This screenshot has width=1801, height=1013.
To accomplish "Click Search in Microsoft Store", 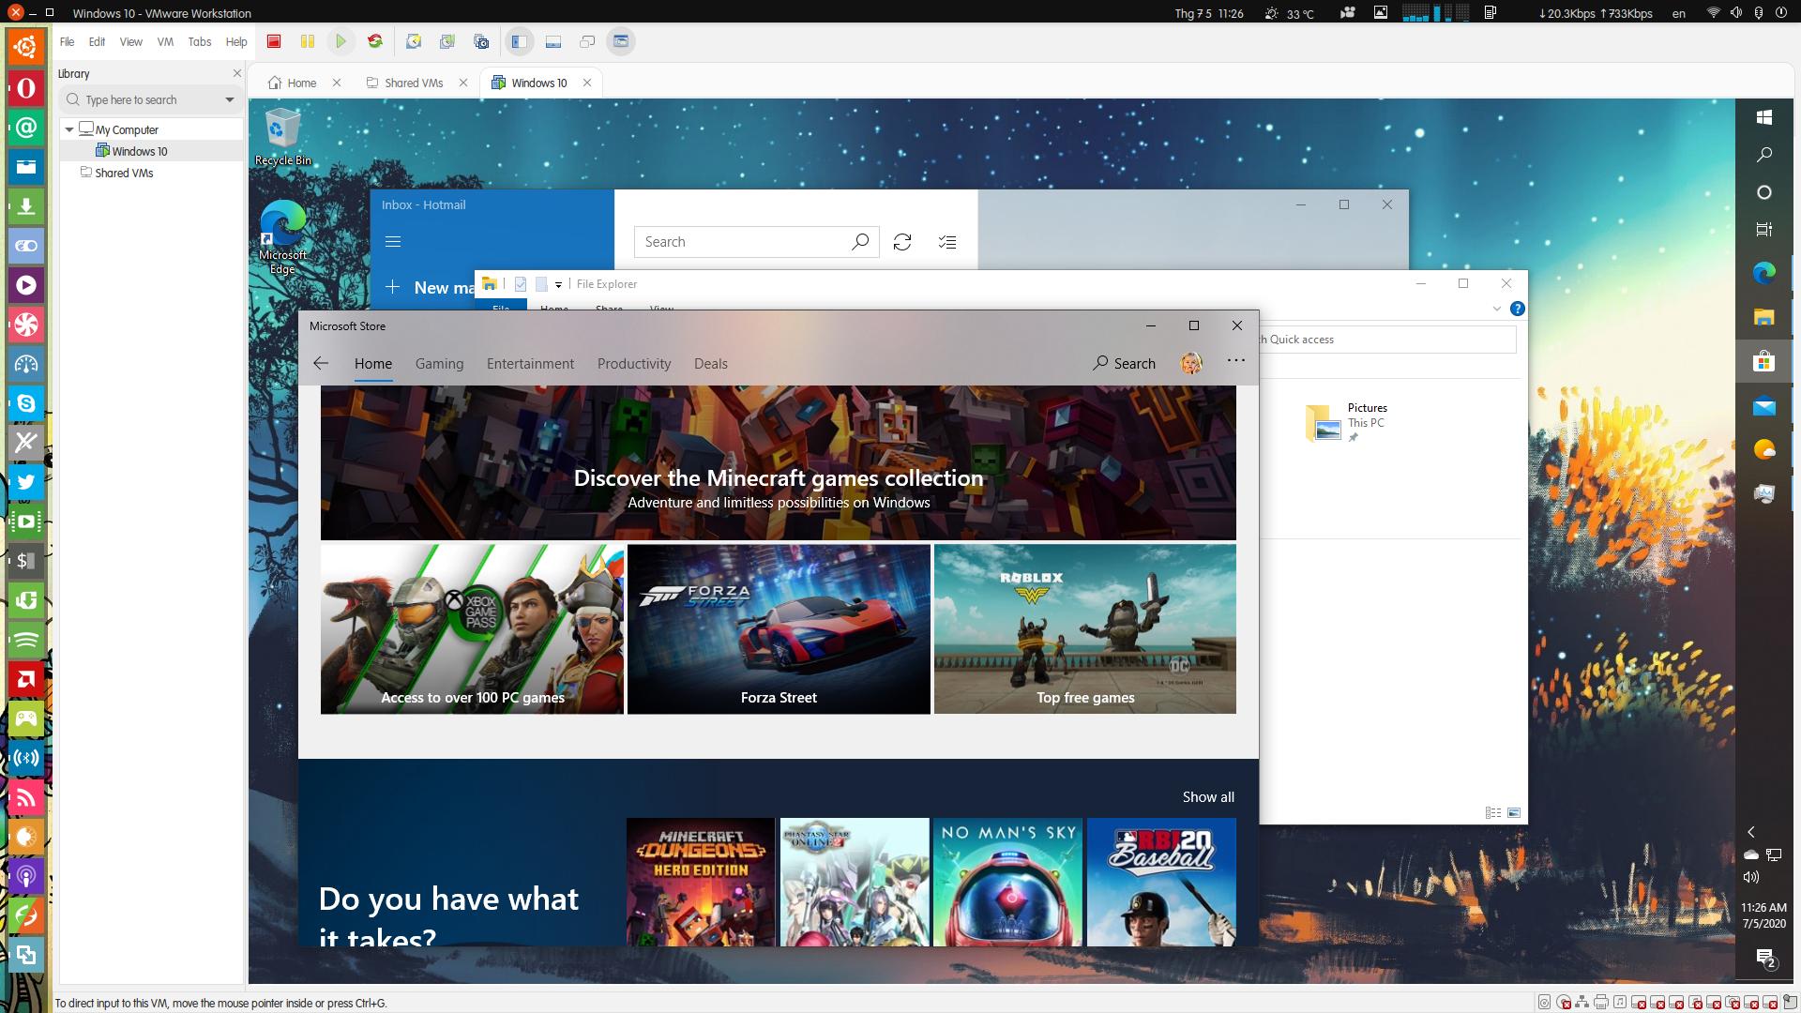I will tap(1124, 363).
